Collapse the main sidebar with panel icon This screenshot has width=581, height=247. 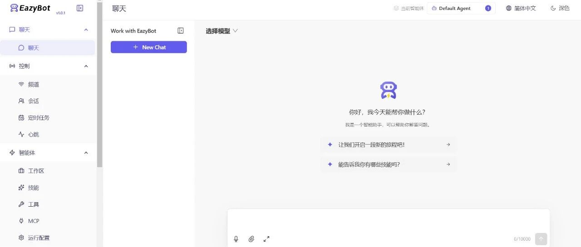point(80,8)
